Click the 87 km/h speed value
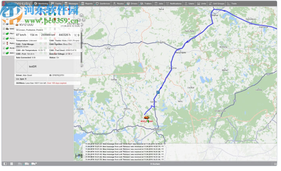Viewport: 281px width, 171px height. (21, 35)
